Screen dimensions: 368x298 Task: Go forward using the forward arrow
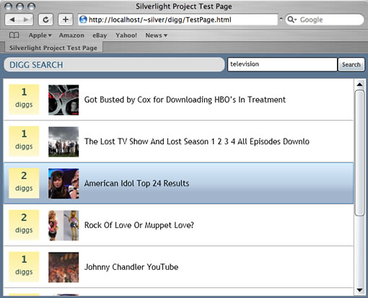tap(26, 19)
